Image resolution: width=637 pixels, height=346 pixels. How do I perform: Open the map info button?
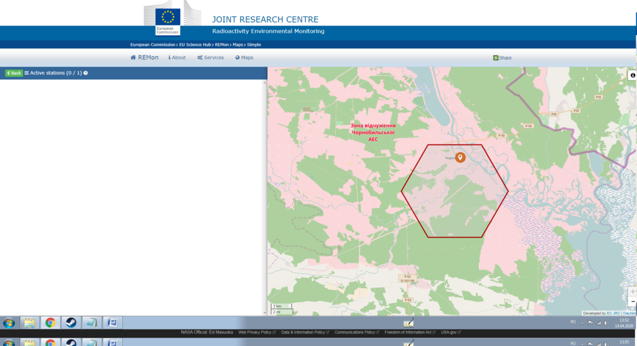coord(633,75)
